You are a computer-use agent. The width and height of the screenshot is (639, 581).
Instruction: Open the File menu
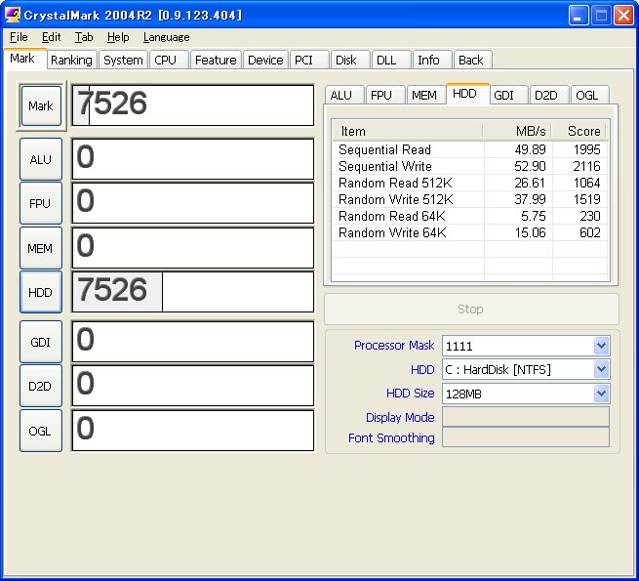(x=19, y=37)
